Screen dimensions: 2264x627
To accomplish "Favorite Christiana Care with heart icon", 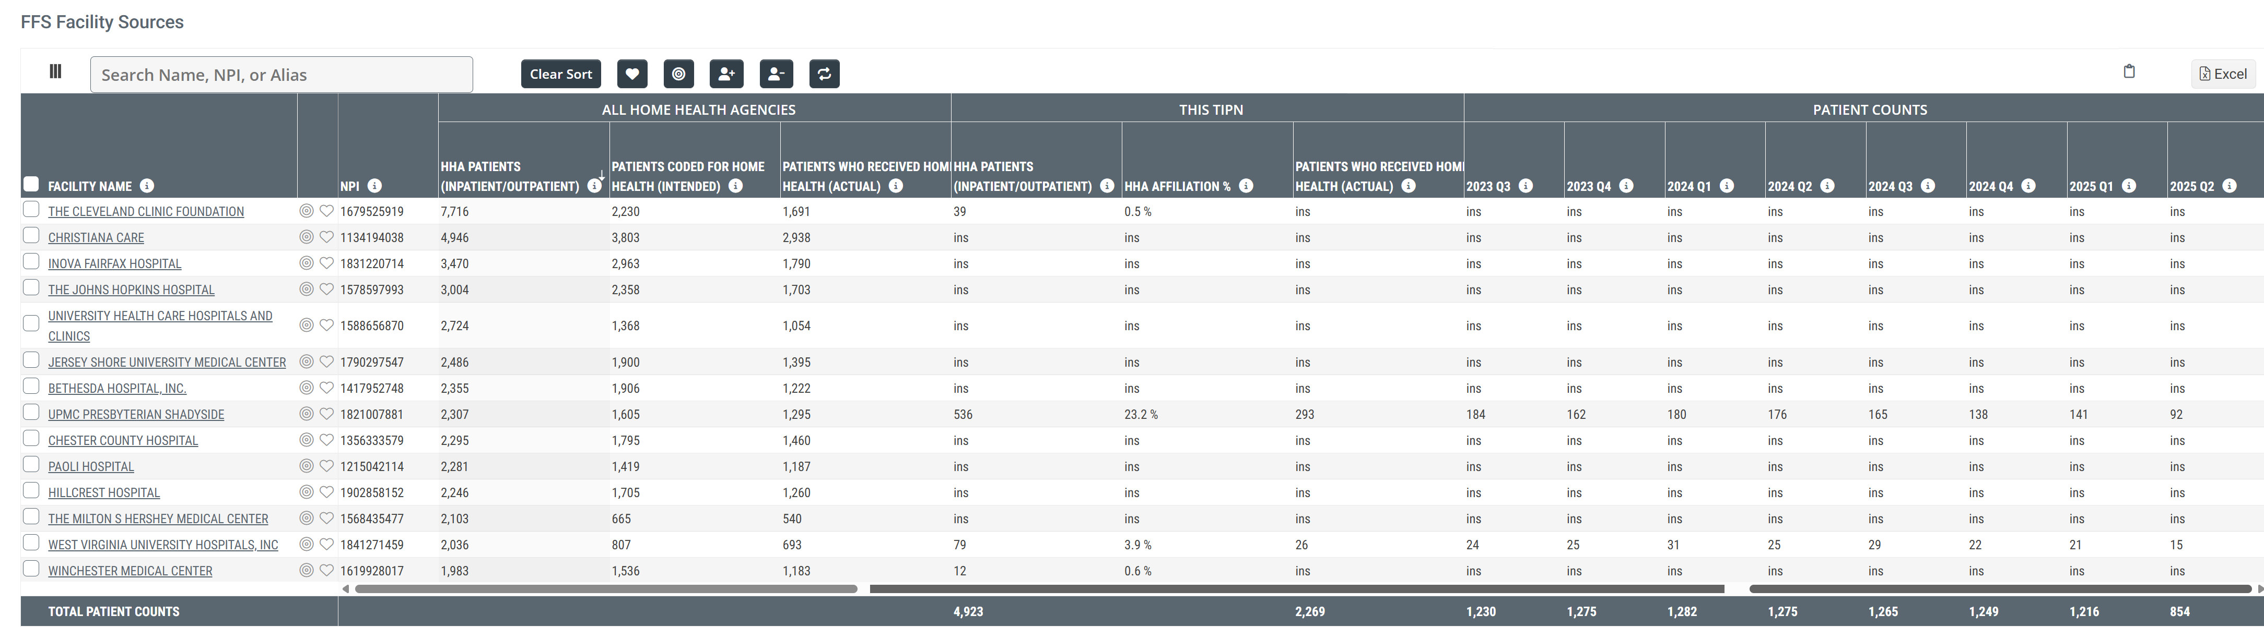I will [x=326, y=237].
